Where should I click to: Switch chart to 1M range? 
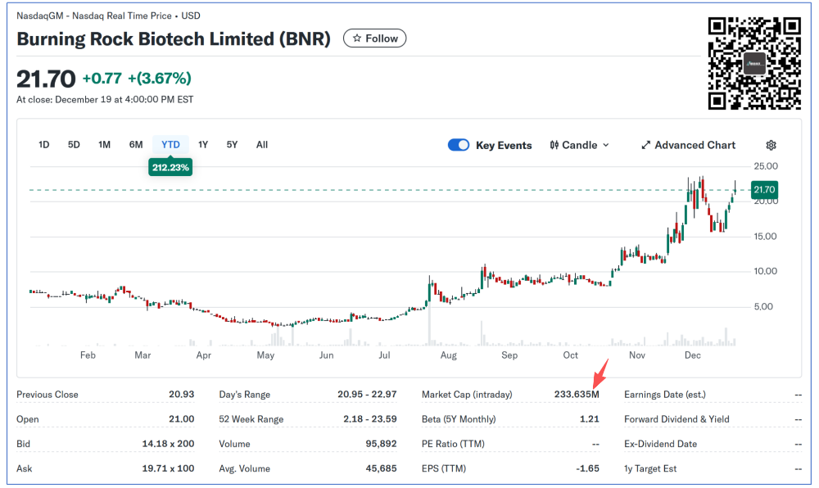[104, 145]
